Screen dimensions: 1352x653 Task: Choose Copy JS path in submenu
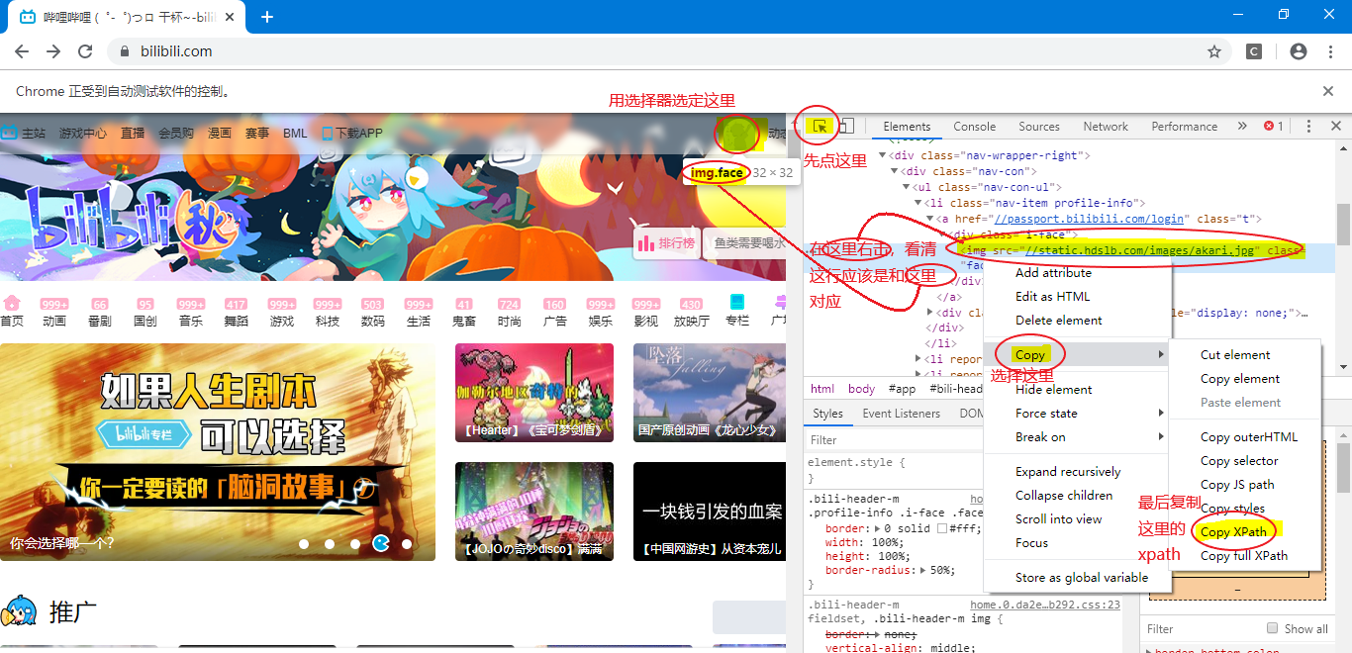click(x=1237, y=485)
